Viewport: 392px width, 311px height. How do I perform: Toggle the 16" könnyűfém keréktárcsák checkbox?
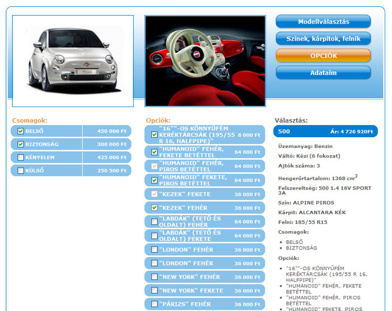(x=154, y=134)
